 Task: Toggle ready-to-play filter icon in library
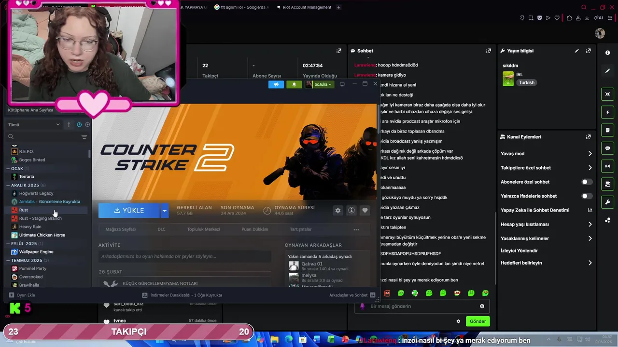[x=87, y=124]
